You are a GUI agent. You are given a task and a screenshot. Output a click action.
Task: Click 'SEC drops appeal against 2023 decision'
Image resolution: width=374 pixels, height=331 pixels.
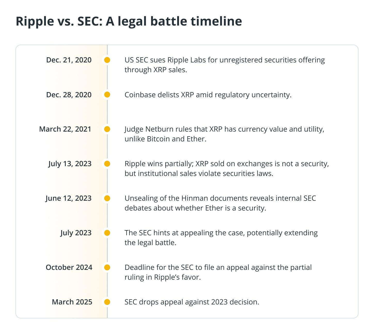point(192,302)
